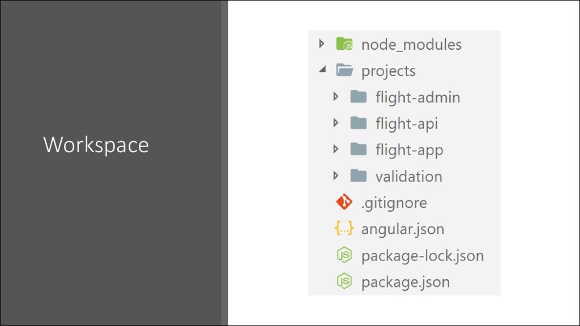The image size is (580, 326).
Task: Click the flight-api folder icon
Action: click(359, 123)
